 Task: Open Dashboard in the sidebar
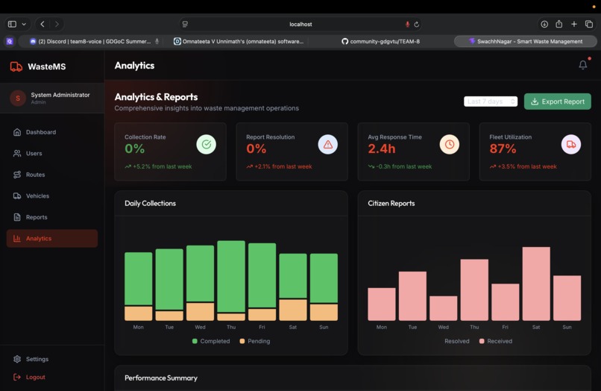tap(52, 132)
